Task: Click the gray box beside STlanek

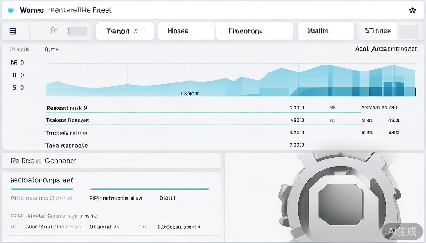Action: coord(408,31)
